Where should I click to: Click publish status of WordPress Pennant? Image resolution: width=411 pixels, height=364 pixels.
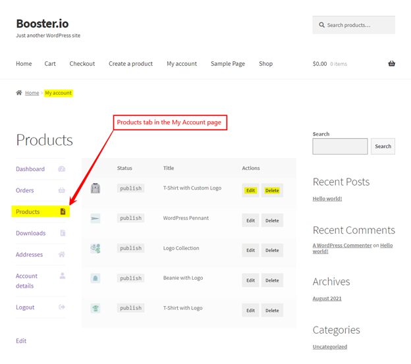point(130,218)
